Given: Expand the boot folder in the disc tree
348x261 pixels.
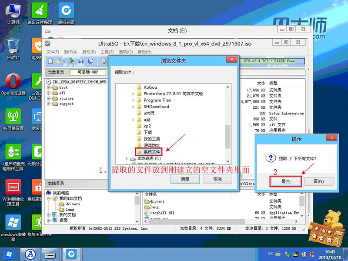Looking at the screenshot, I should click(x=49, y=87).
